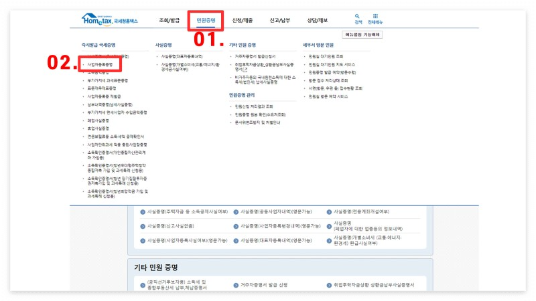Image resolution: width=536 pixels, height=301 pixels.
Task: Select 소득확인증명서(청년우대형주택청약종합저축)
Action: [x=117, y=168]
